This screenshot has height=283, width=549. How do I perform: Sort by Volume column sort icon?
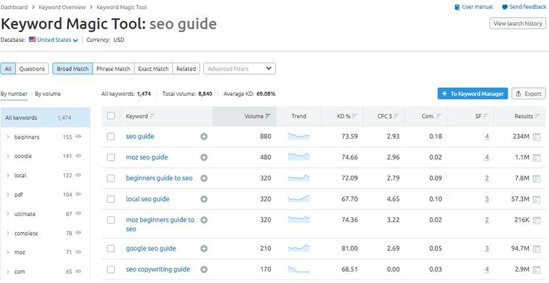click(x=268, y=116)
